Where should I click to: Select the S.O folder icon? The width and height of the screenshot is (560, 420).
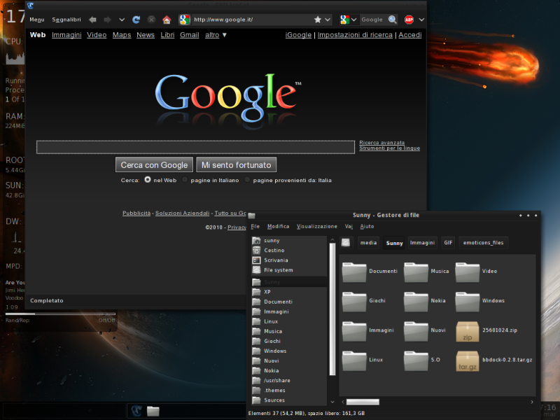416,361
